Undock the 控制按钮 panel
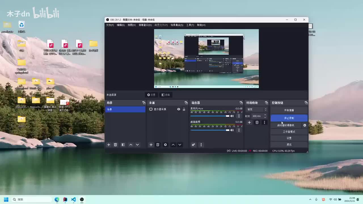The height and width of the screenshot is (204, 363). (306, 103)
